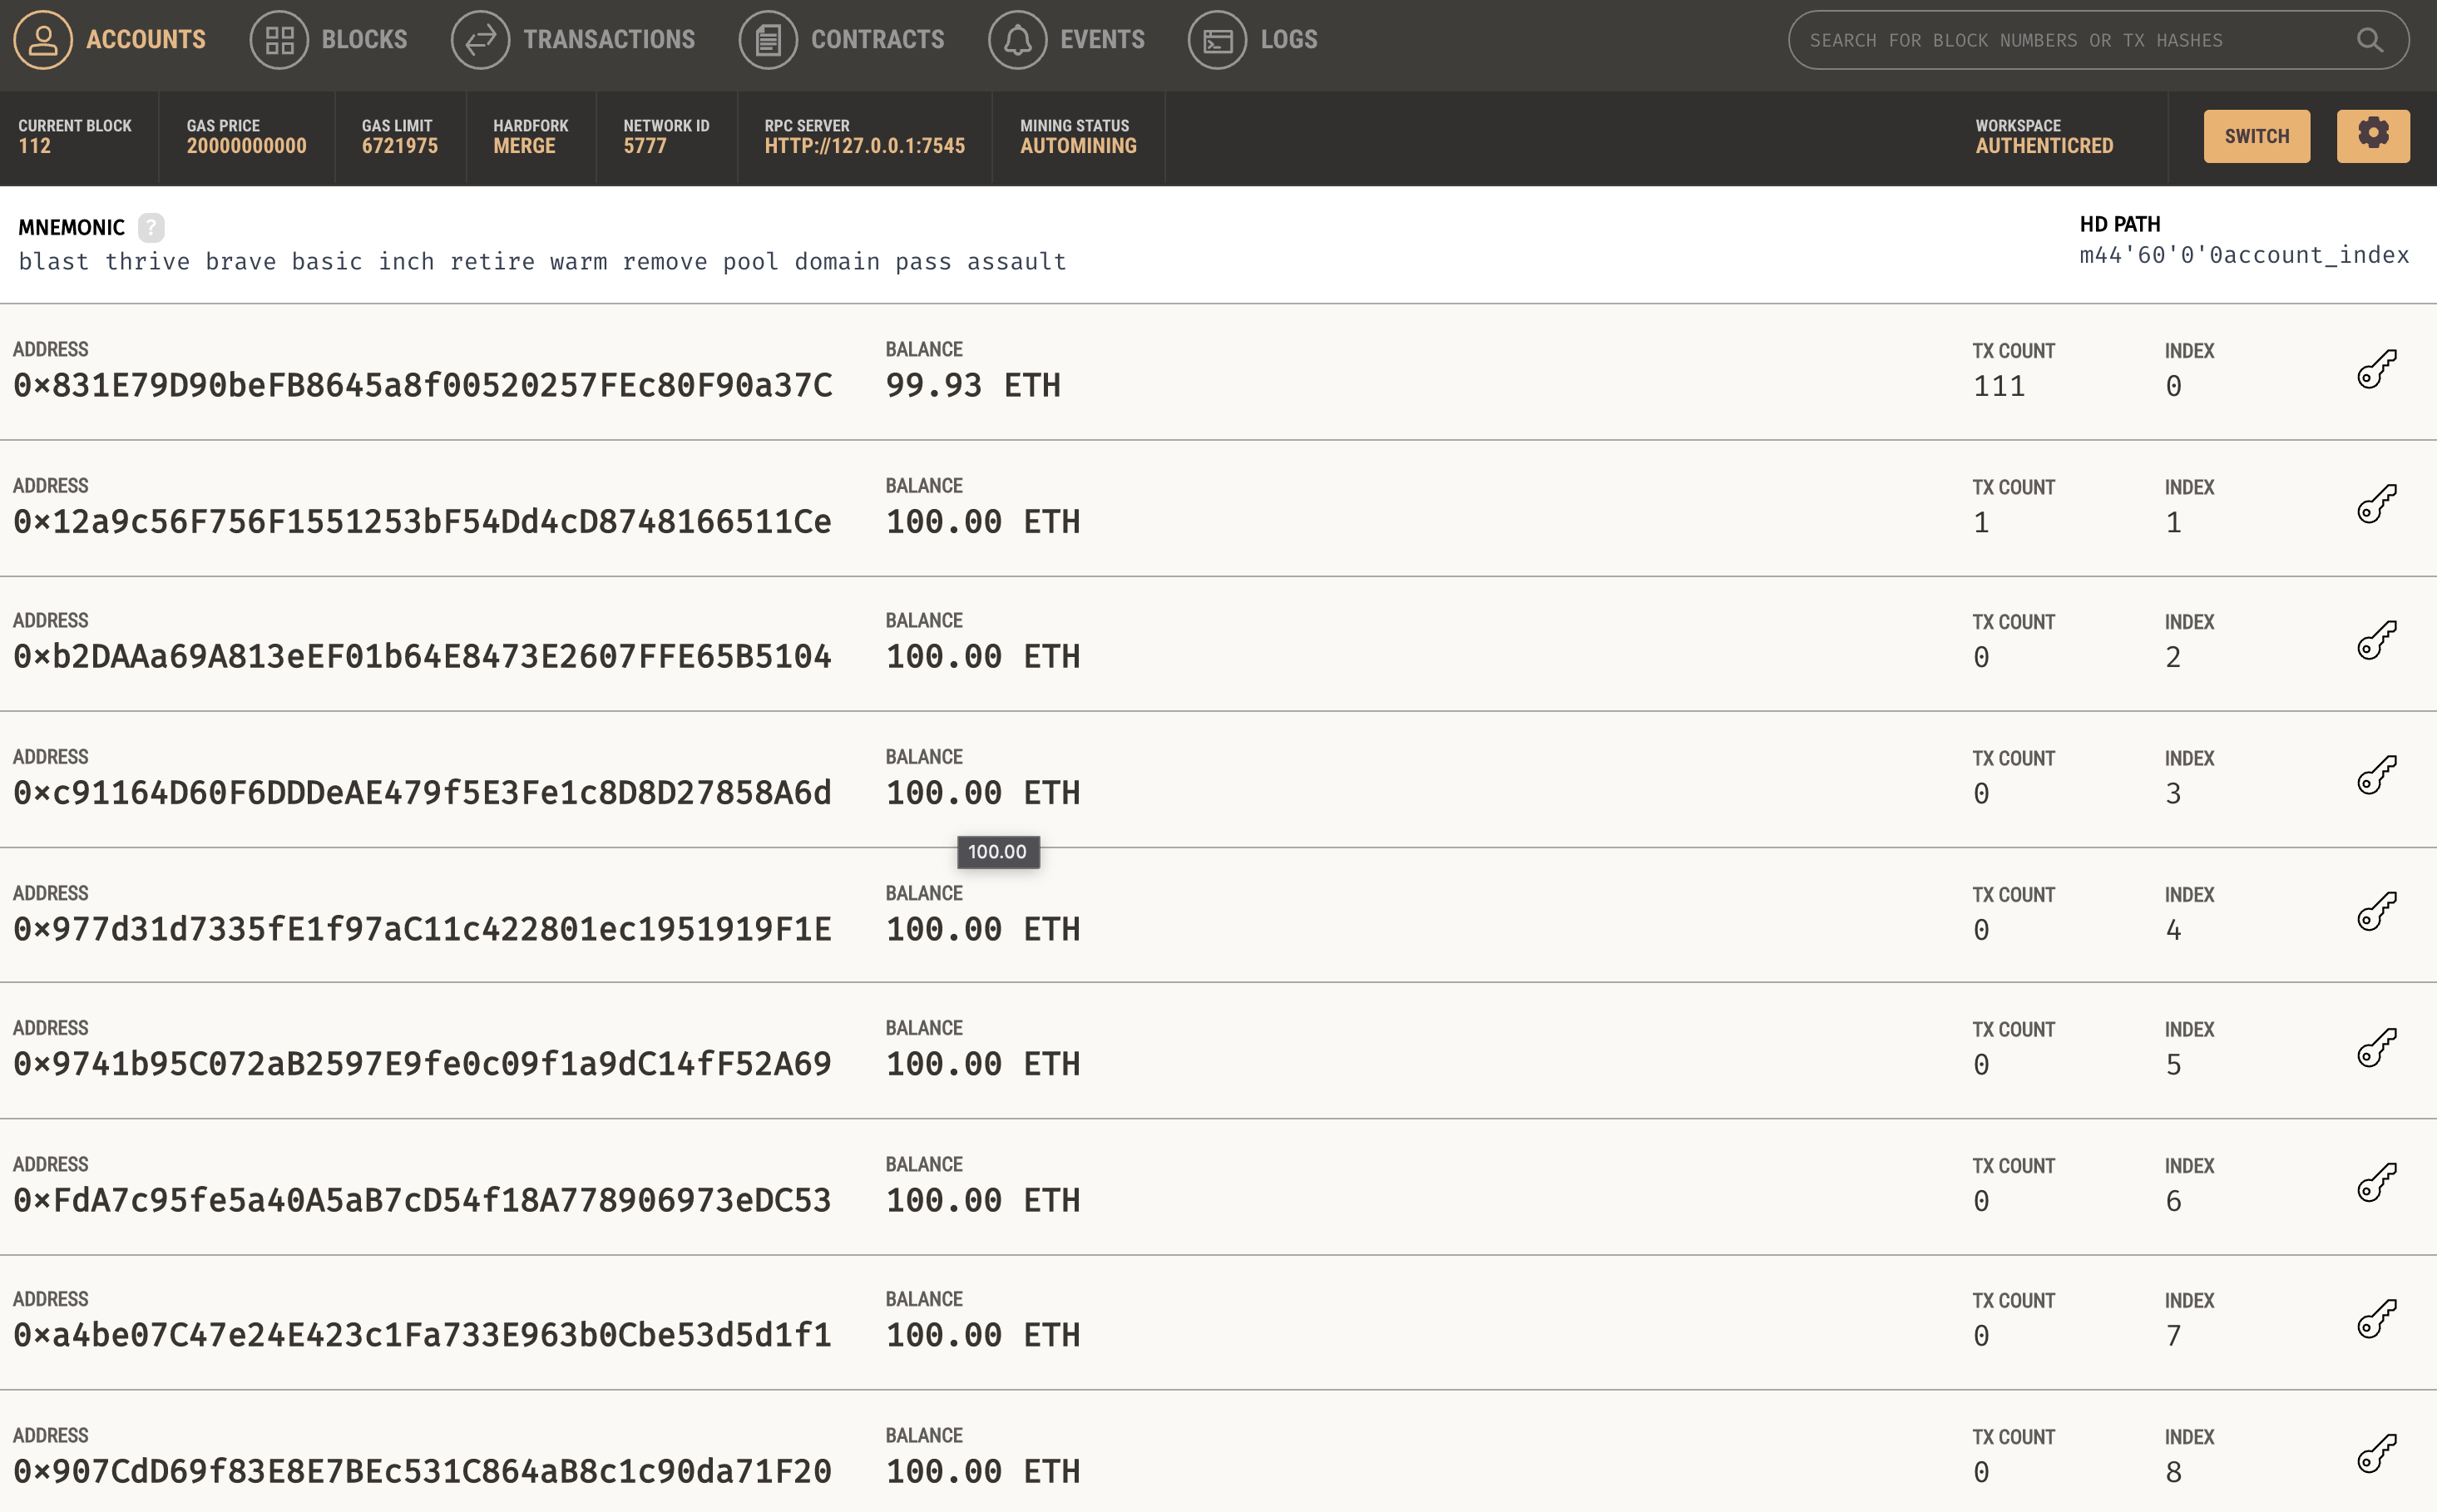Open settings gear icon
Viewport: 2437px width, 1512px height.
coord(2372,135)
